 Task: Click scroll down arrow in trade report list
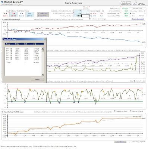coord(42,75)
